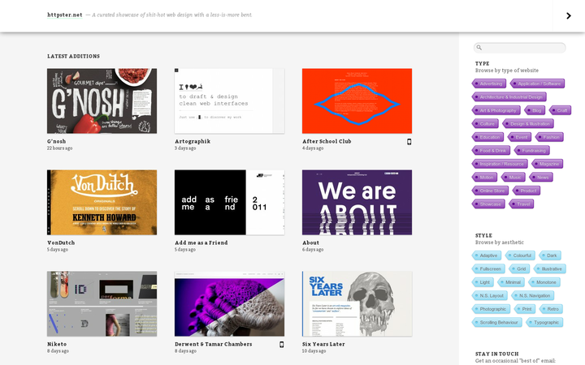
Task: Filter by Fashion tag
Action: pos(549,137)
